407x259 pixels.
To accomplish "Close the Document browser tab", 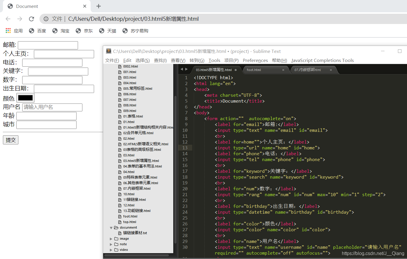I will coord(85,6).
